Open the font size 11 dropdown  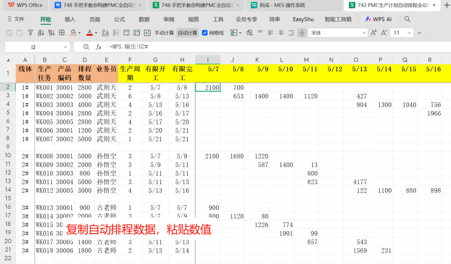coord(409,33)
